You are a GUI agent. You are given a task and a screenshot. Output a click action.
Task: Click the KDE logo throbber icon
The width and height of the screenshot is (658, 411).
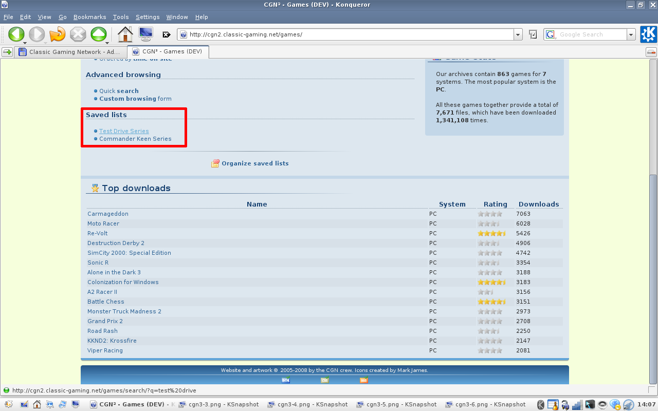[x=648, y=34]
